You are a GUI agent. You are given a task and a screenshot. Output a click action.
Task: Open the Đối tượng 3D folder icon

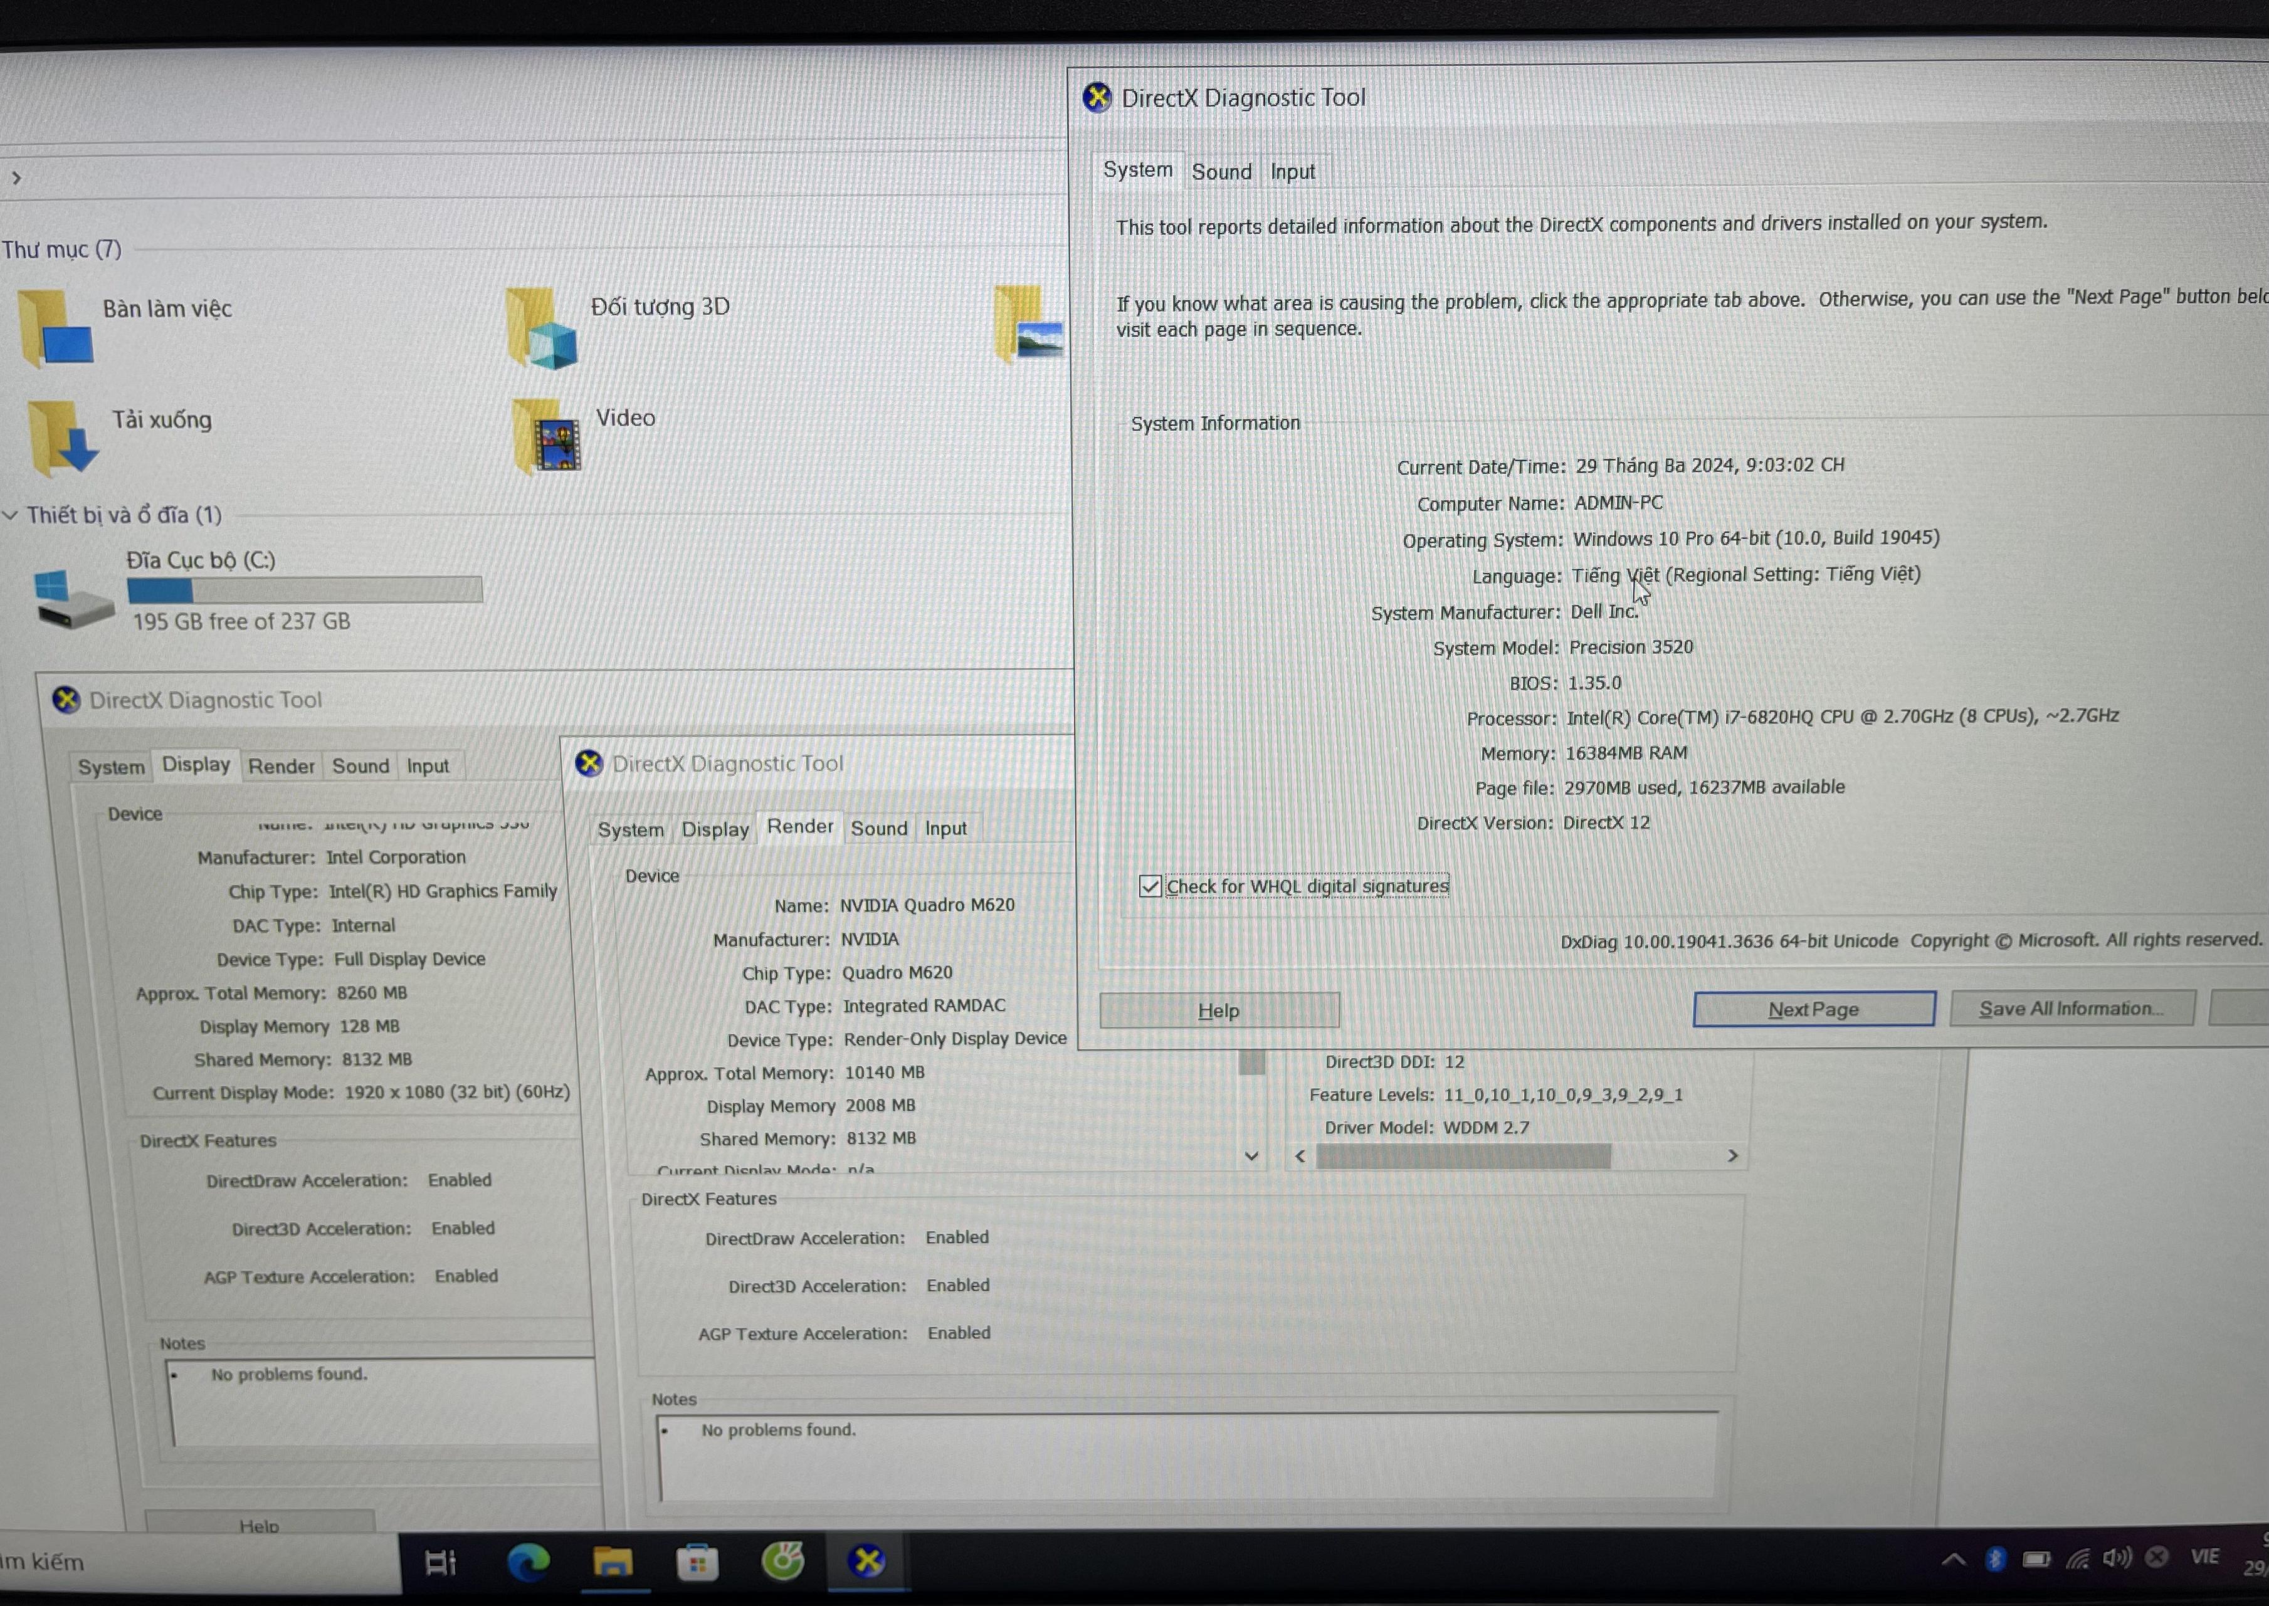point(542,327)
